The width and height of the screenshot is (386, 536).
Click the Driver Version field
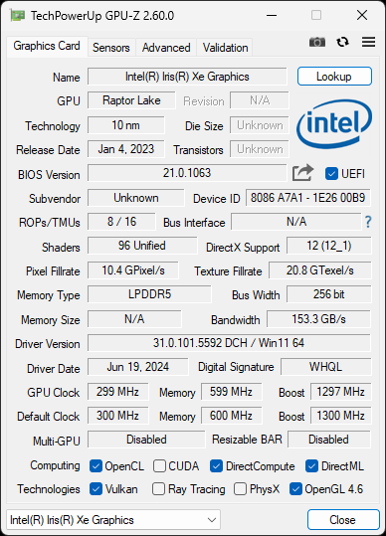(229, 343)
